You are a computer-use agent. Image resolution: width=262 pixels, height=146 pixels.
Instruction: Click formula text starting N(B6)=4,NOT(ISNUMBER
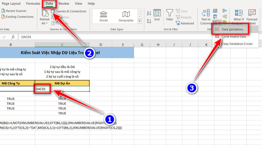58,123
